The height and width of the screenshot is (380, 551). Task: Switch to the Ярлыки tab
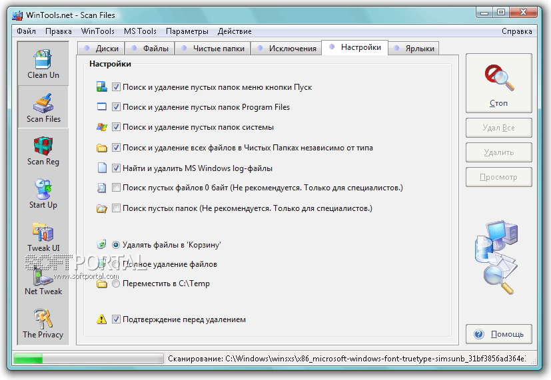click(x=414, y=49)
